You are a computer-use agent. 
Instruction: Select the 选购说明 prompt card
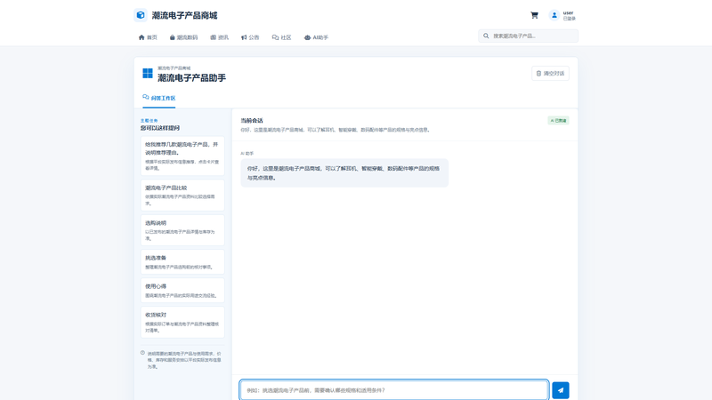click(182, 230)
